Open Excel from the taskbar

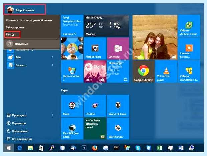159,148
